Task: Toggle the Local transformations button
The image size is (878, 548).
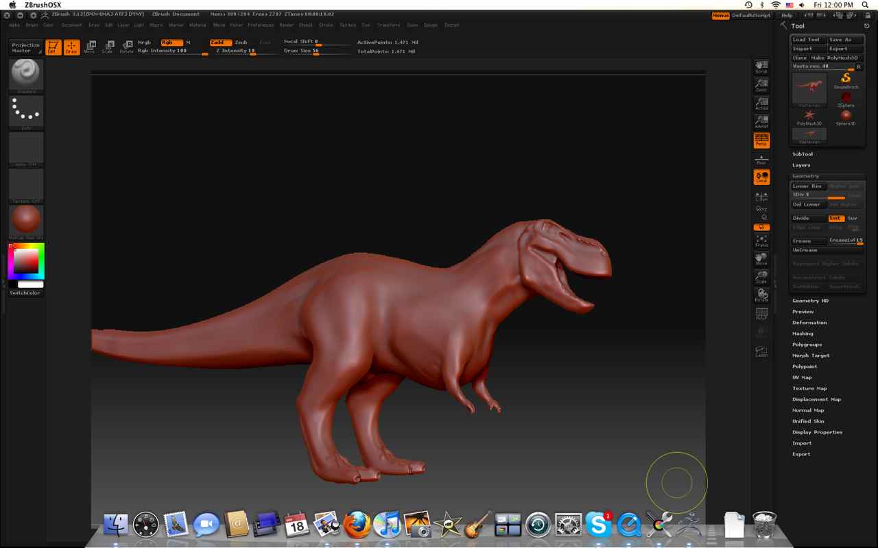Action: (761, 177)
